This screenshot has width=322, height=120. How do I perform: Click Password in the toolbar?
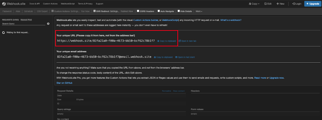tap(7, 11)
